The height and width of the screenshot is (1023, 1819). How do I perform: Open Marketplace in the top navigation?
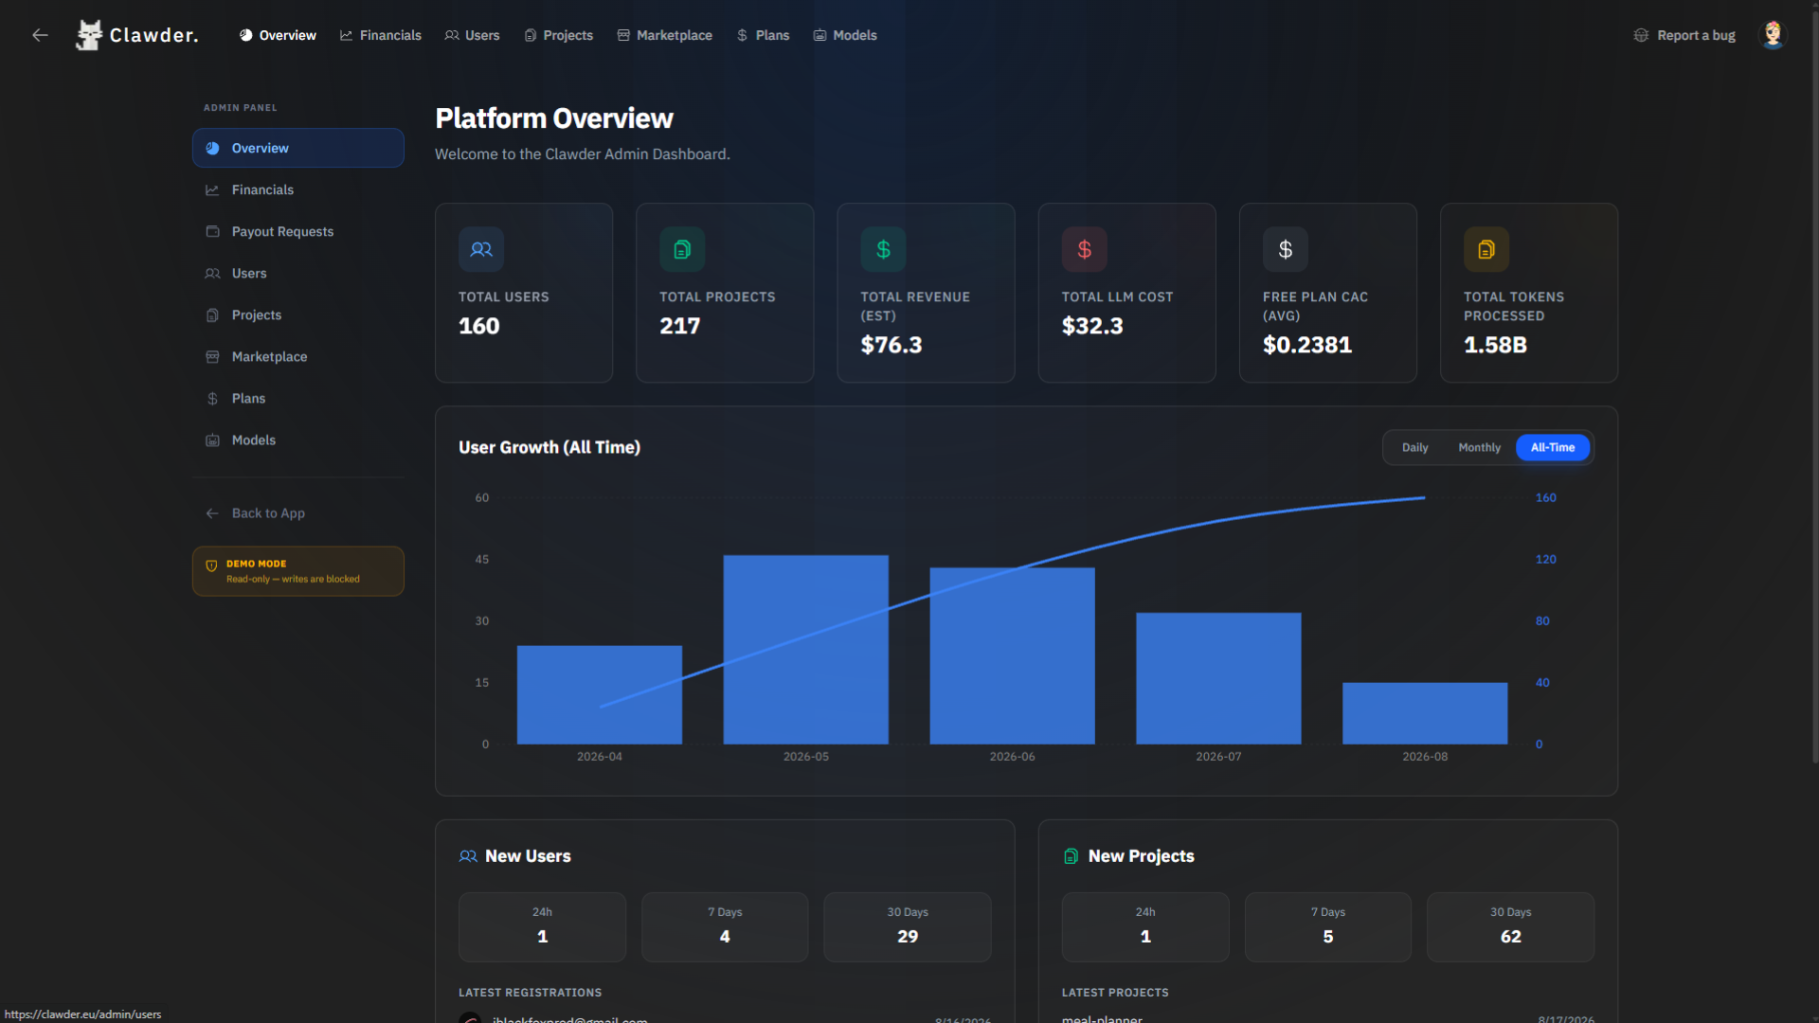click(665, 35)
